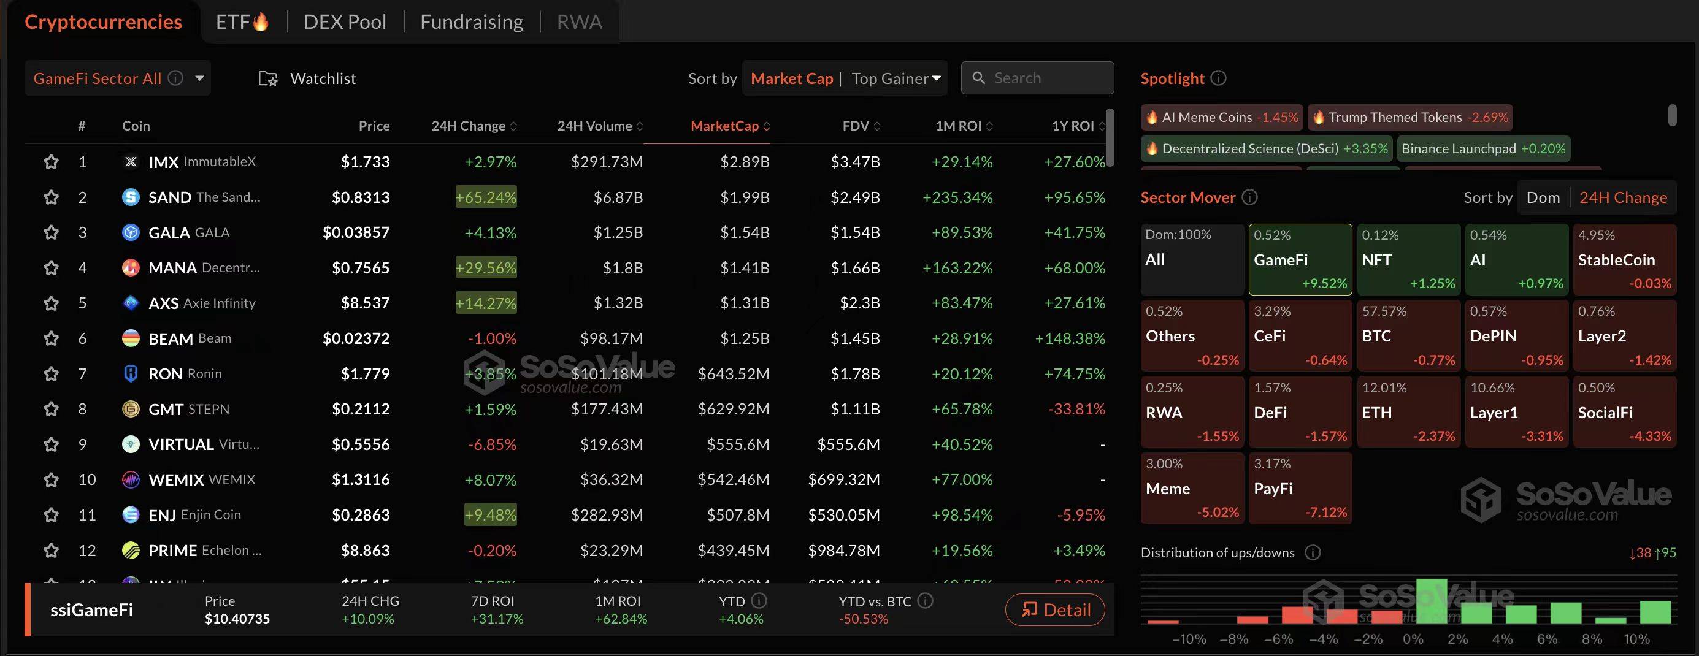Switch to the Cryptocurrencies tab
The height and width of the screenshot is (656, 1699).
[104, 21]
